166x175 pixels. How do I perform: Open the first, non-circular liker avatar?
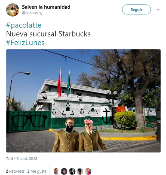point(56,171)
